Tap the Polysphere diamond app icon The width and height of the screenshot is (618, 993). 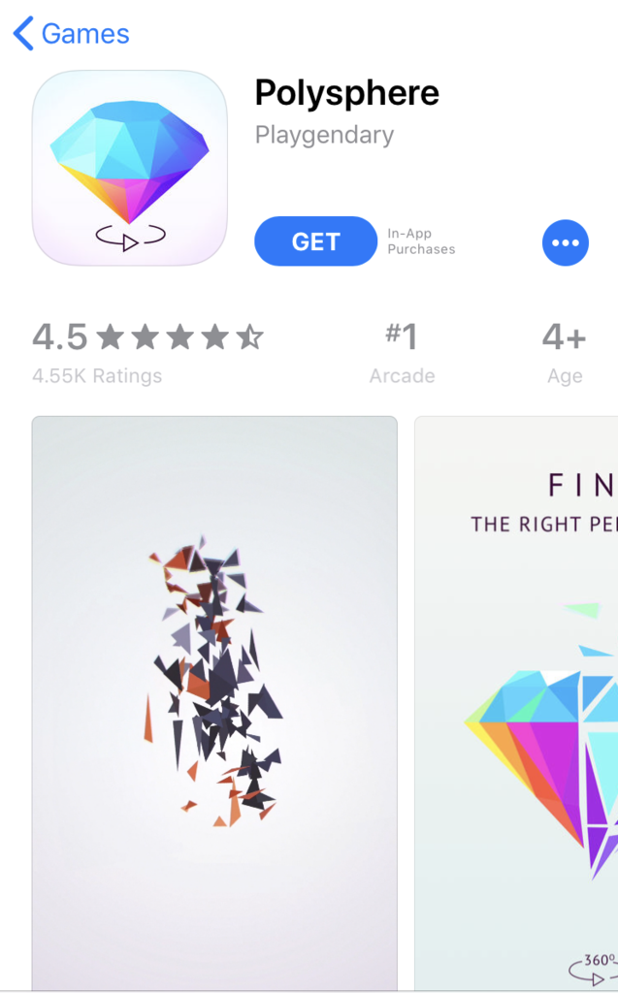click(x=129, y=168)
